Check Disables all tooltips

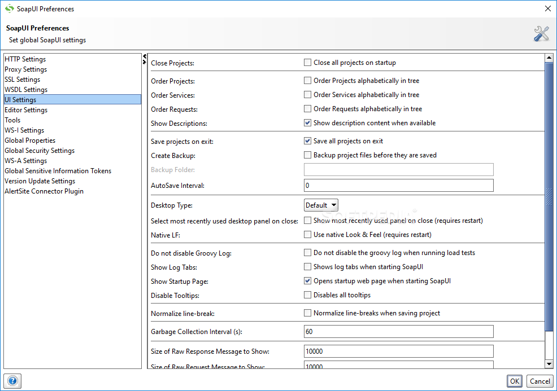tap(308, 295)
